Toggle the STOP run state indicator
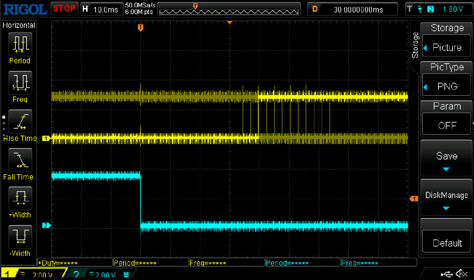The image size is (474, 280). click(64, 9)
